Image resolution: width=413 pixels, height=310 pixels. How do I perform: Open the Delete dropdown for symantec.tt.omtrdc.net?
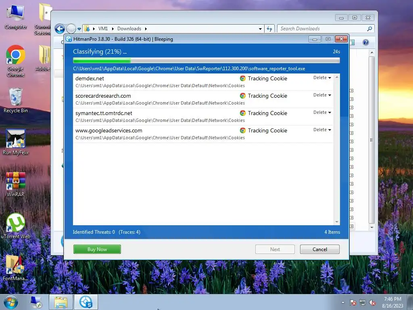pyautogui.click(x=322, y=113)
